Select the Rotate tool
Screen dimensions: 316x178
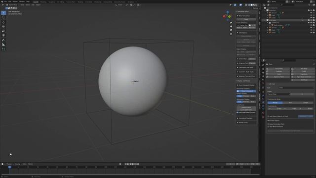coord(3,26)
